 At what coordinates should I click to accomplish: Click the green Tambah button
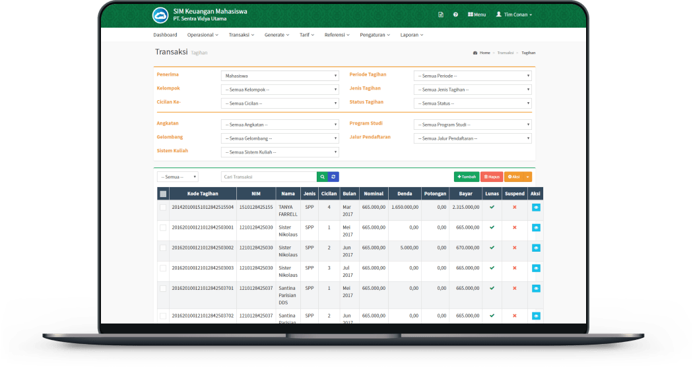(466, 177)
